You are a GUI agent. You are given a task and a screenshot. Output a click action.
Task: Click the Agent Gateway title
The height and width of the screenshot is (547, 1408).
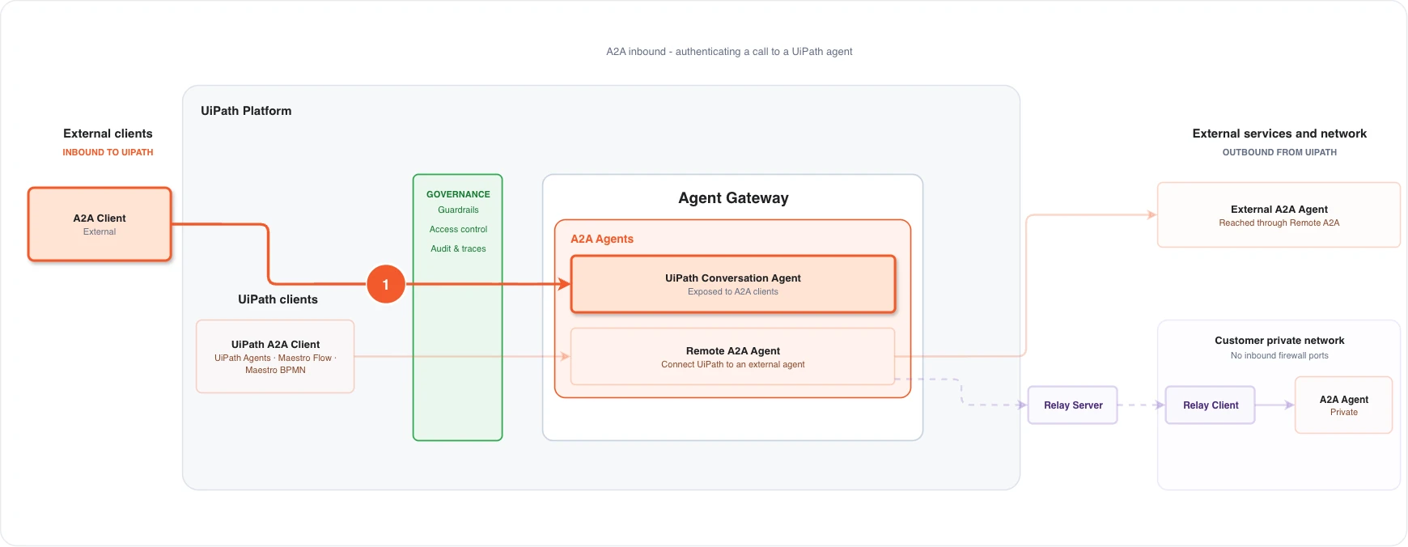[733, 198]
